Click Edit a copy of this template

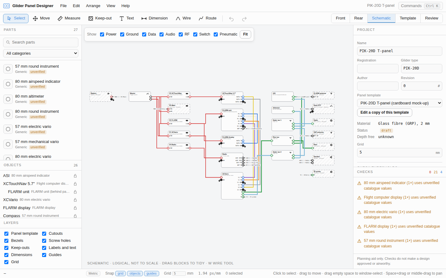pyautogui.click(x=384, y=112)
